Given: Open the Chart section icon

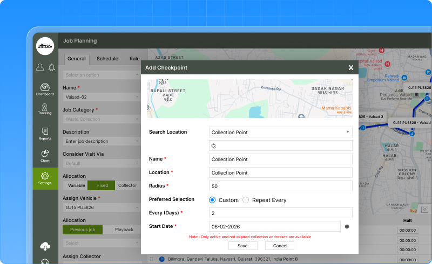Looking at the screenshot, I should (45, 156).
